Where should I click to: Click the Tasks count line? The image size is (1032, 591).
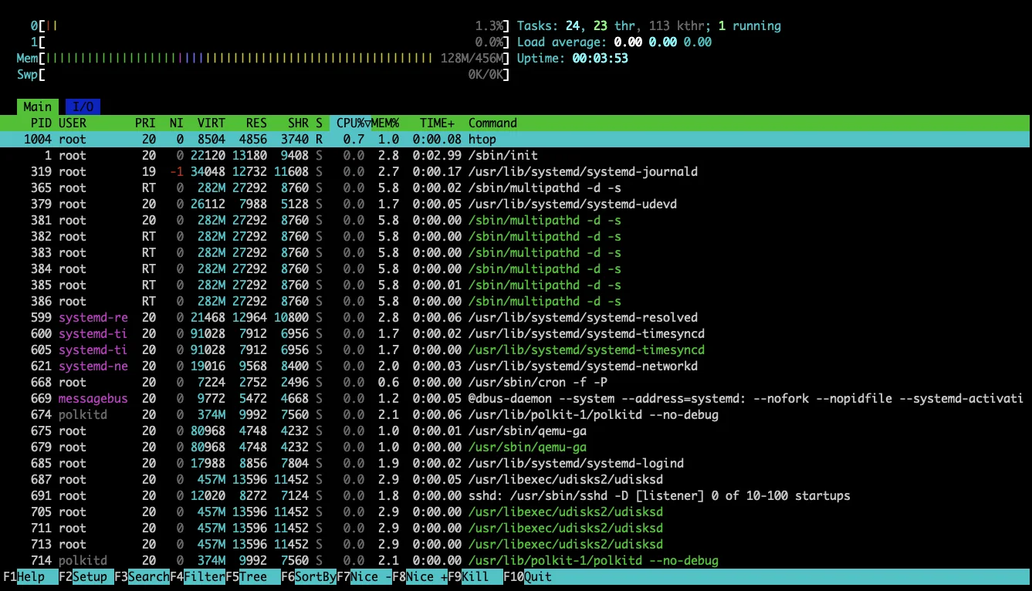pos(649,26)
